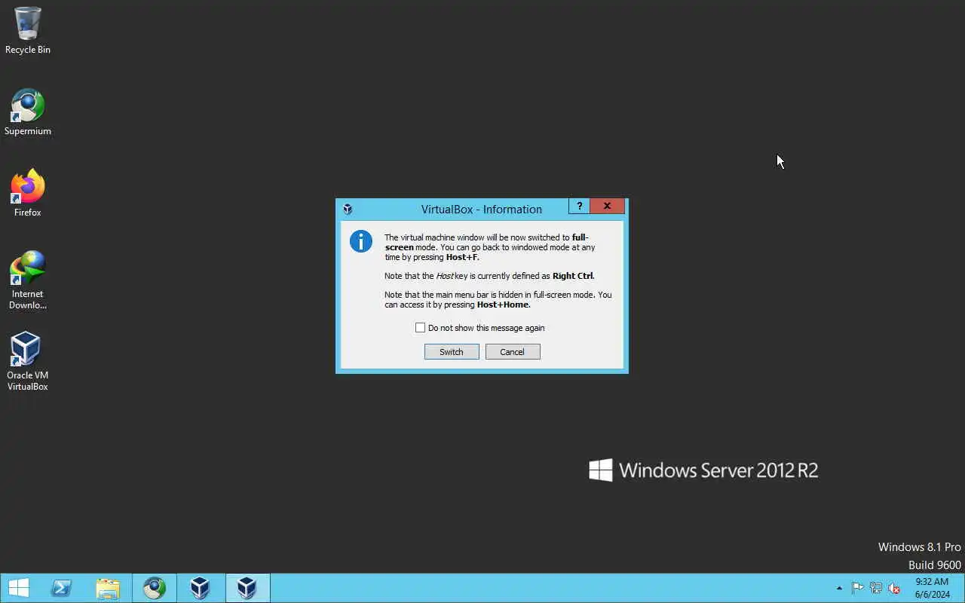Select the Oracle VM VirtualBox desktop shortcut
965x603 pixels.
pyautogui.click(x=28, y=362)
